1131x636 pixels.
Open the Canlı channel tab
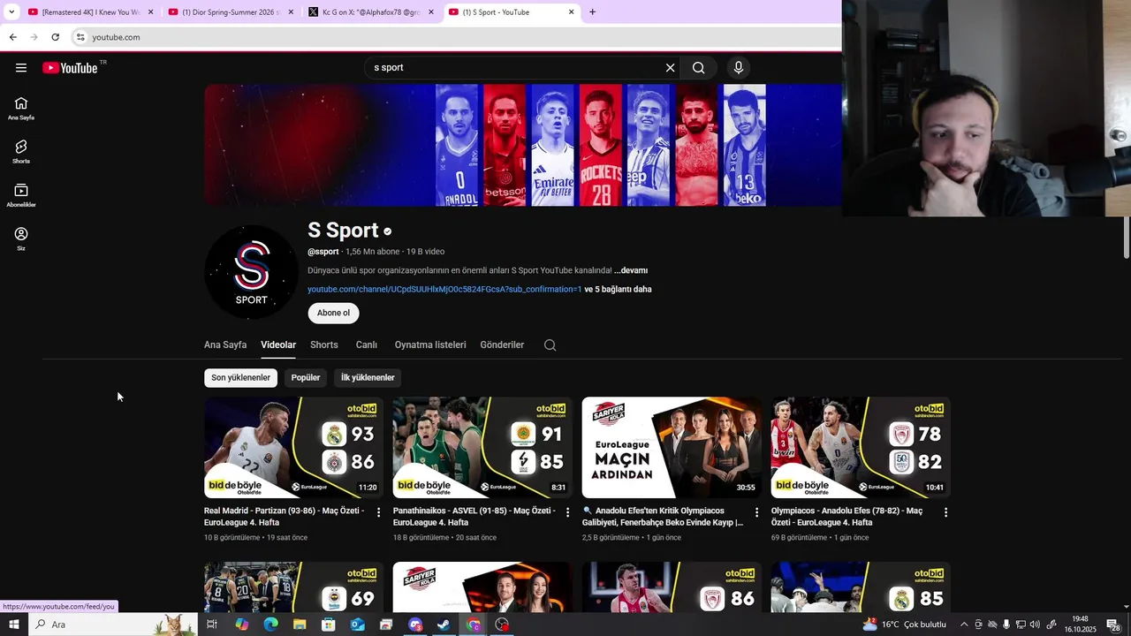(367, 345)
